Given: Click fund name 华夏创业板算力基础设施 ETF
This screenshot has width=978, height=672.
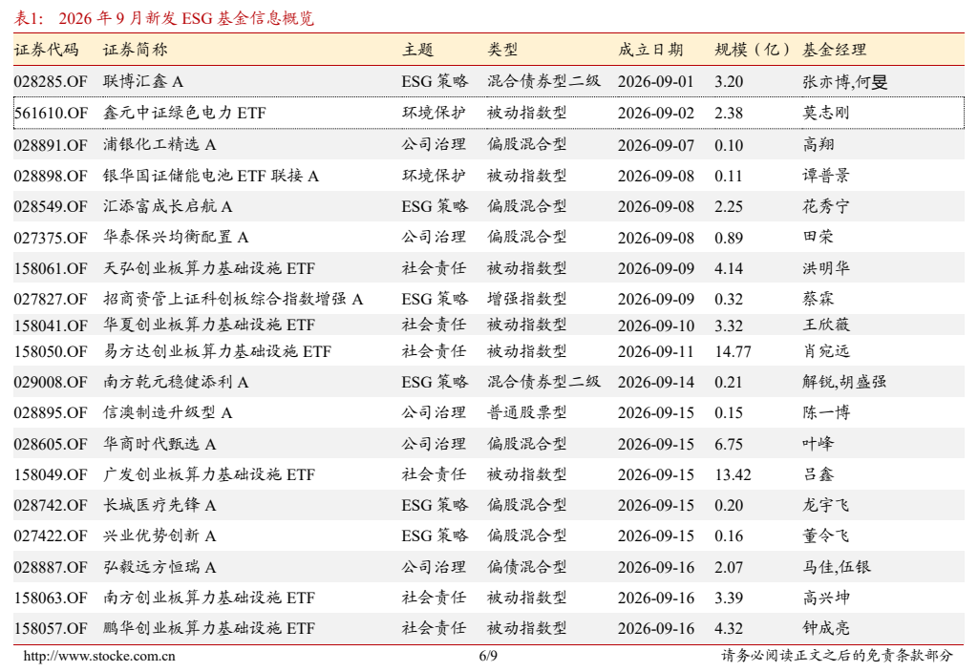Looking at the screenshot, I should (x=209, y=325).
